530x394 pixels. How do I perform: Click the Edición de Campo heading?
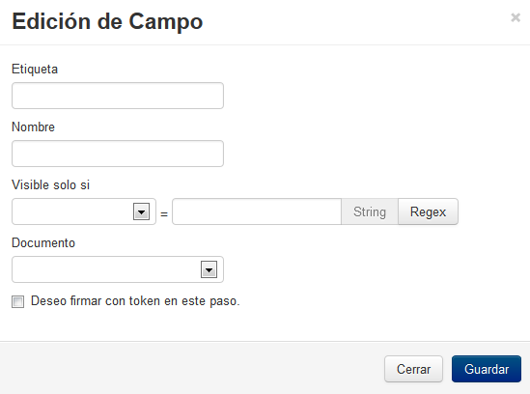[x=107, y=21]
